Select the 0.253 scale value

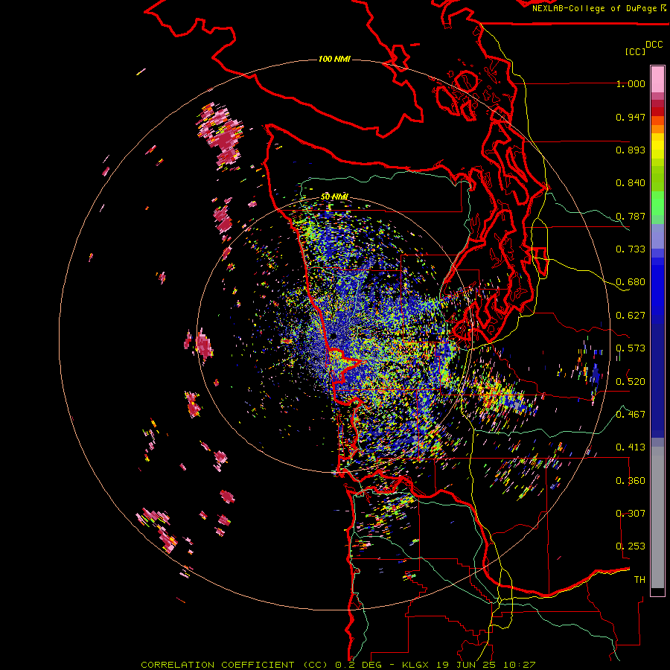click(631, 546)
